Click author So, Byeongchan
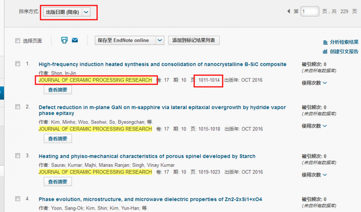This screenshot has height=212, width=361. click(x=127, y=122)
